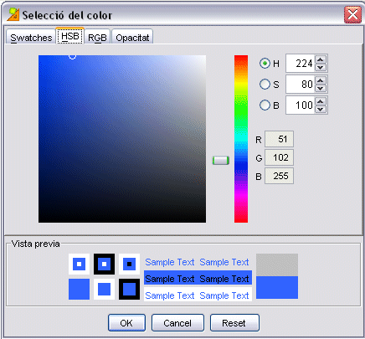Viewport: 365px width, 339px height.
Task: Click the Reset button
Action: (234, 323)
